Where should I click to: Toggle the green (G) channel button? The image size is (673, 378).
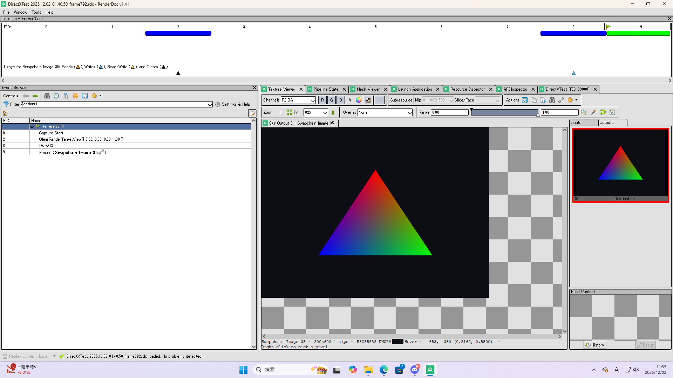pyautogui.click(x=331, y=100)
